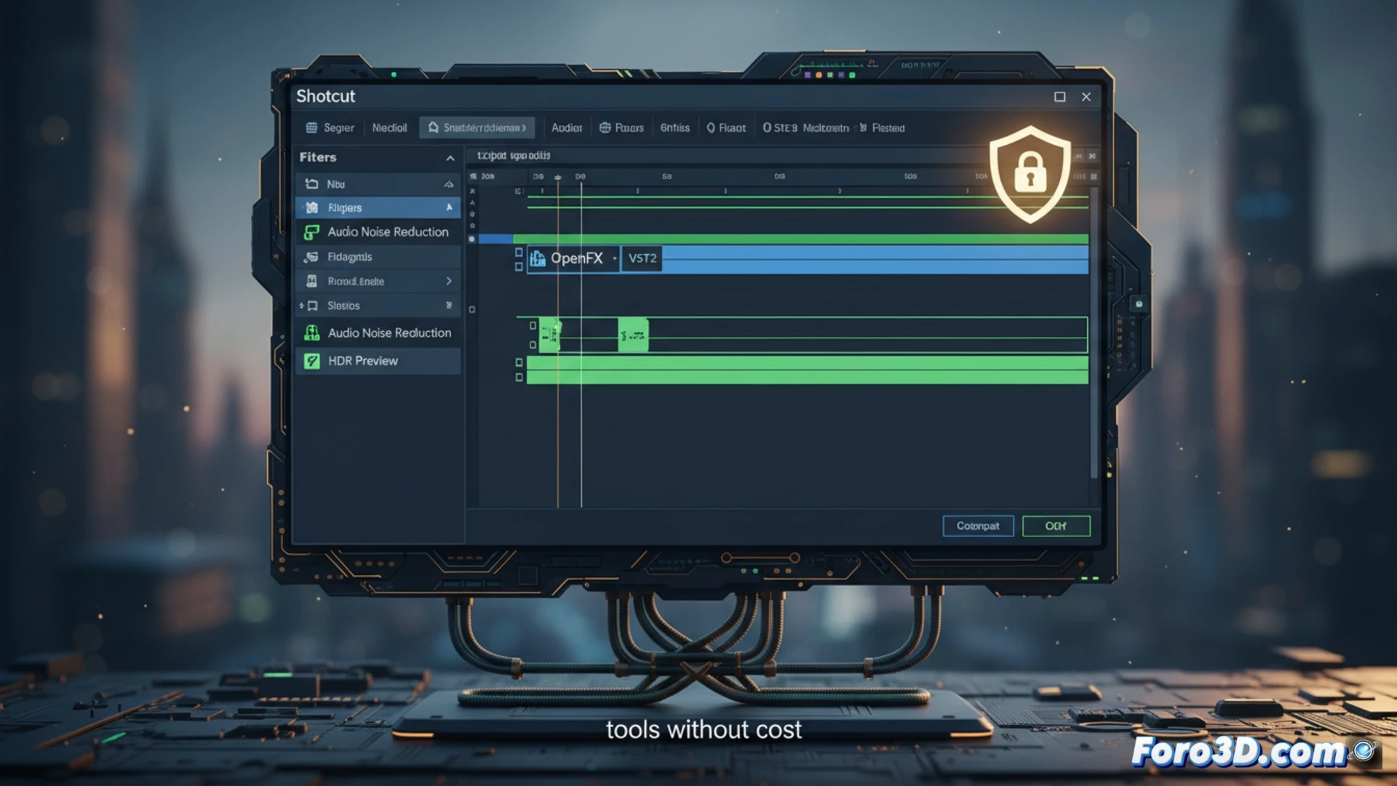Click the Nba row icon in Filters
Viewport: 1397px width, 786px height.
pos(311,184)
